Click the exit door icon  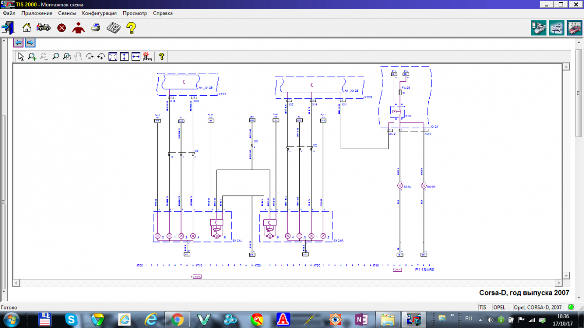(x=8, y=27)
